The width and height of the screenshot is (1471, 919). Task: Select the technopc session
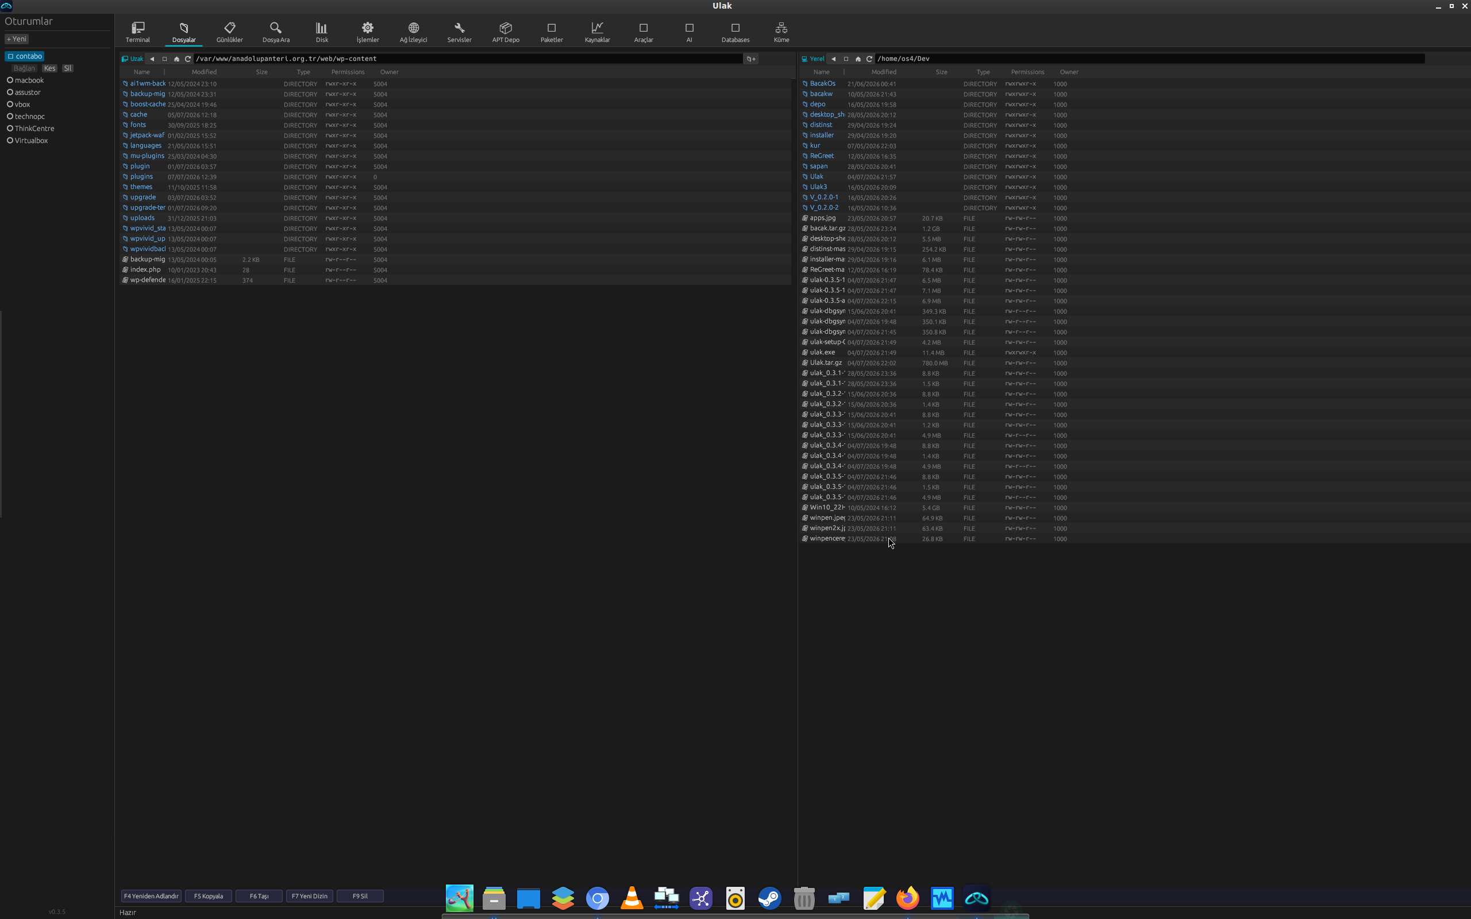[x=25, y=117]
